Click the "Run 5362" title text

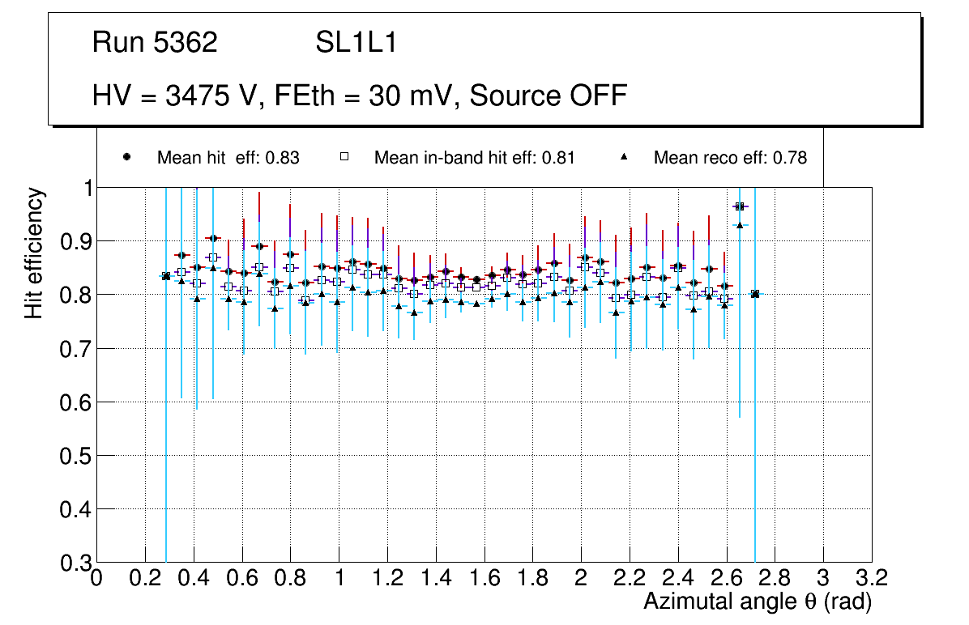[x=155, y=43]
